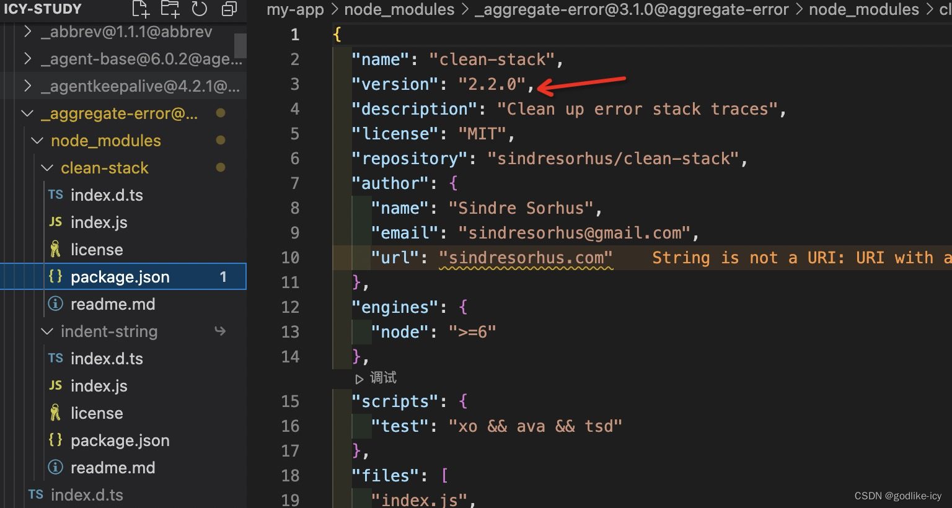Image resolution: width=952 pixels, height=508 pixels.
Task: Click the underlined "sindresorhus.com" url value
Action: pyautogui.click(x=526, y=258)
